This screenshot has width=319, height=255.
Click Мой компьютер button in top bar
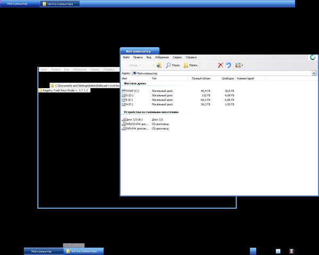tap(20, 4)
